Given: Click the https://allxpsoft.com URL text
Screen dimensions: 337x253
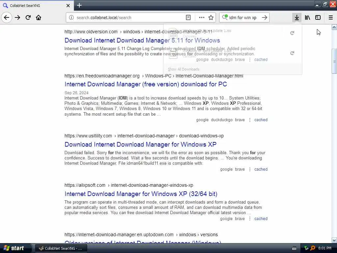Looking at the screenshot, I should tap(85, 185).
